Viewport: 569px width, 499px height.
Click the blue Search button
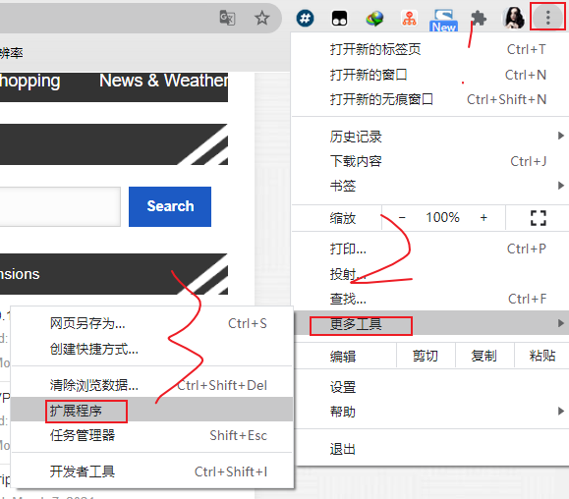click(x=170, y=206)
